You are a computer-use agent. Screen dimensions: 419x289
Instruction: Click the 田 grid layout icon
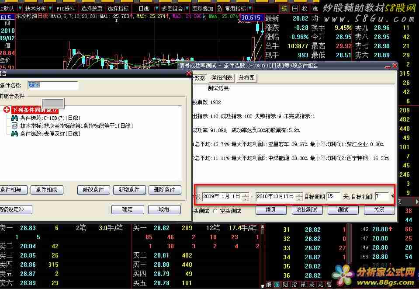295,9
